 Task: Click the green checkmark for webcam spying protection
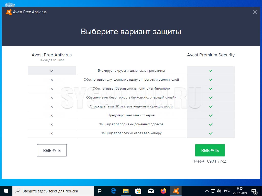(x=211, y=133)
